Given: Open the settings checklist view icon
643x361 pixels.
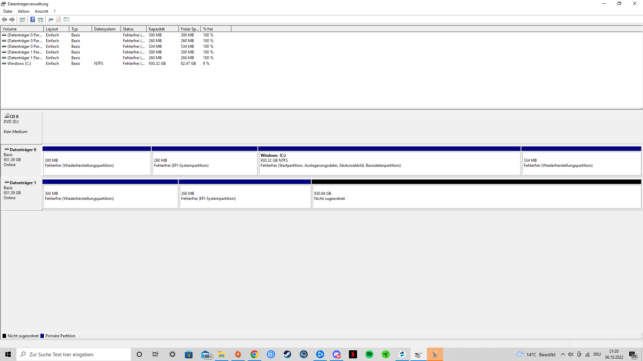Looking at the screenshot, I should (x=66, y=19).
